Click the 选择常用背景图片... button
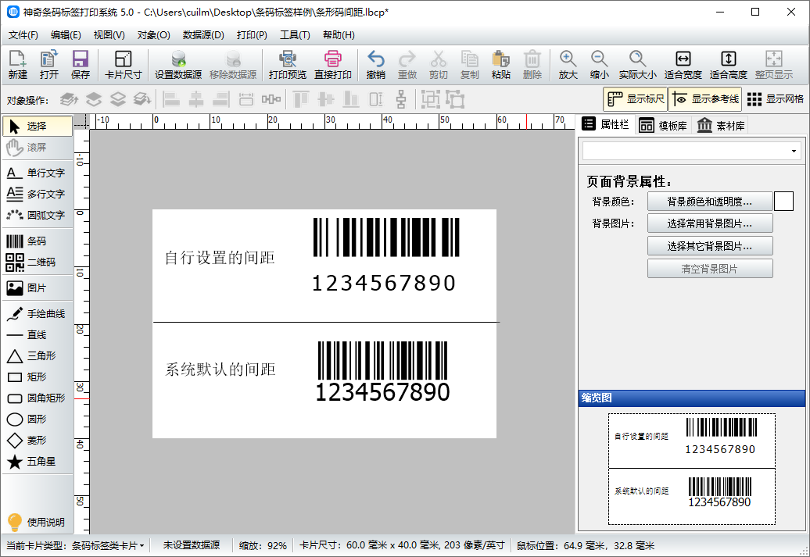810x557 pixels. coord(710,224)
